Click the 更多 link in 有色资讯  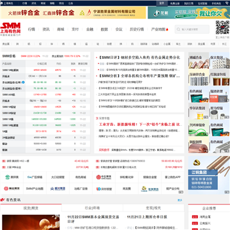[x=180, y=200]
